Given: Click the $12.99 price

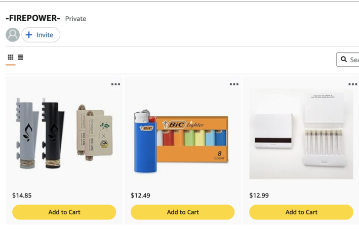Looking at the screenshot, I should pos(258,196).
